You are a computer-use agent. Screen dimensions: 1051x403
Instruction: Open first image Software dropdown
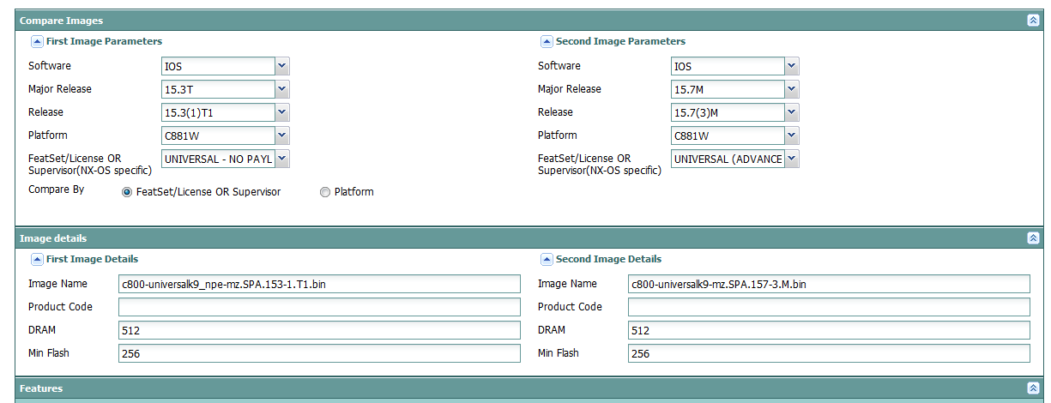click(282, 66)
